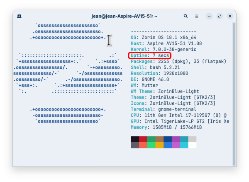Click the 'Kernel: 7.0.0-38-generic' line

(164, 49)
